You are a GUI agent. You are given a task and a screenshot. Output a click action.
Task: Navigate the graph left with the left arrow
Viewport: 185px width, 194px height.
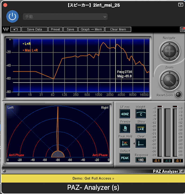(x=162, y=51)
